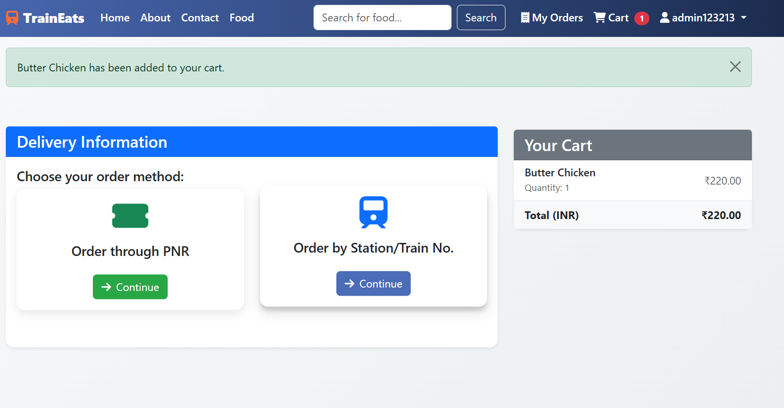Image resolution: width=784 pixels, height=408 pixels.
Task: Focus the Search for food field
Action: pyautogui.click(x=383, y=17)
